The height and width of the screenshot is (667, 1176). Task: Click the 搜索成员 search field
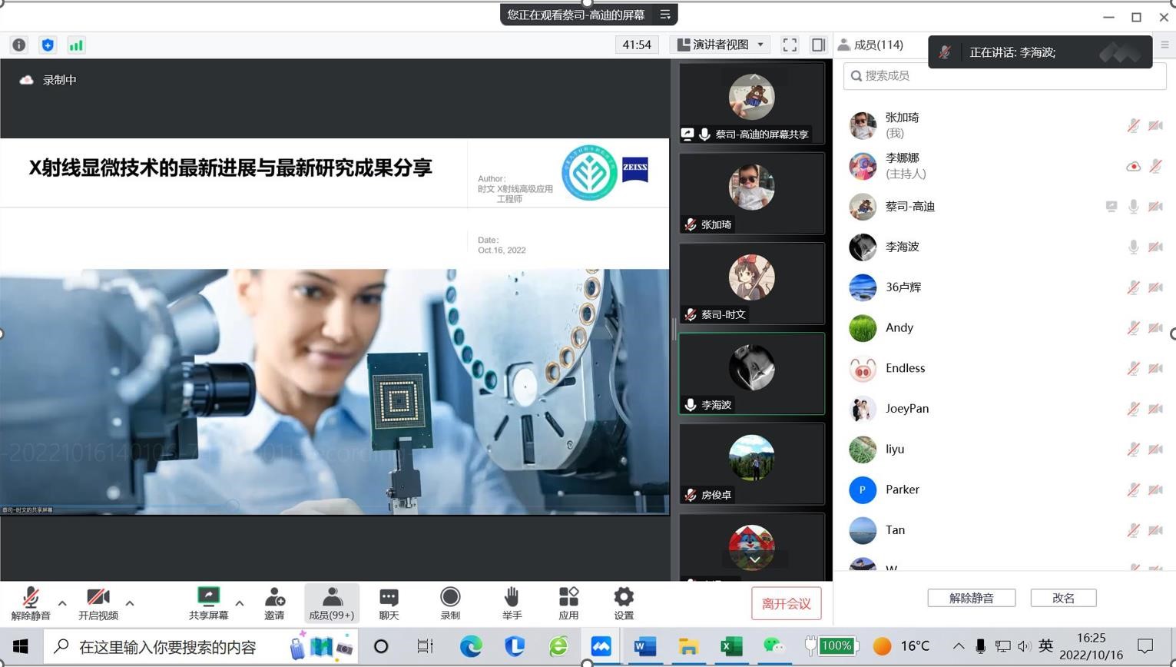click(x=1005, y=75)
